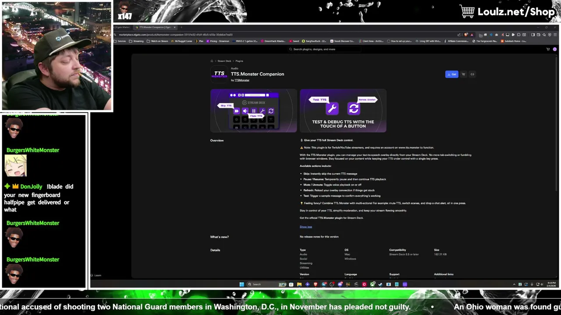The height and width of the screenshot is (315, 561).
Task: Switch to the Elgato Marketplace tab
Action: 123,27
